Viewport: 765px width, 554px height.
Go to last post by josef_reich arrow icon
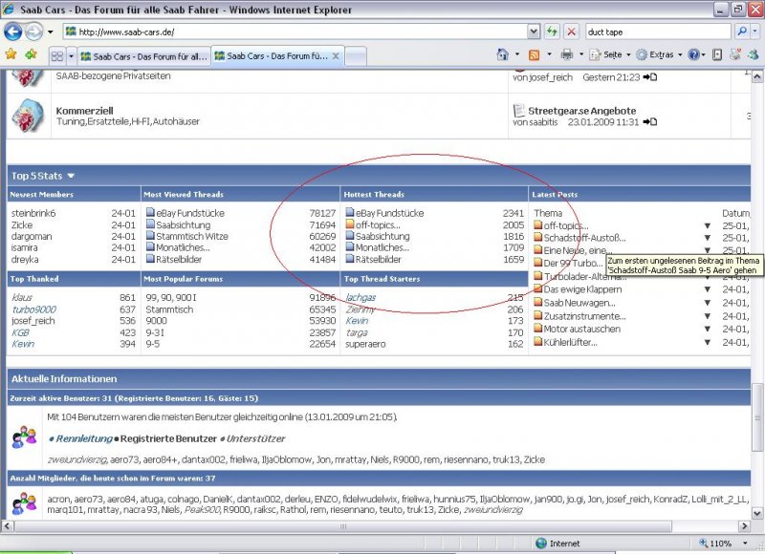[649, 77]
